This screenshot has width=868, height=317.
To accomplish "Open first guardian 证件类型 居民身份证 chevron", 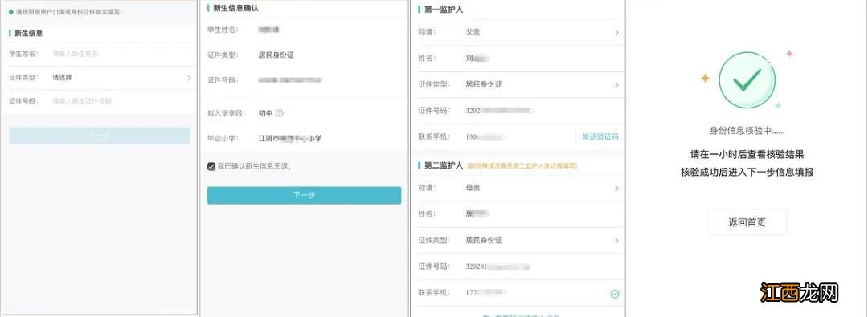I will point(616,85).
